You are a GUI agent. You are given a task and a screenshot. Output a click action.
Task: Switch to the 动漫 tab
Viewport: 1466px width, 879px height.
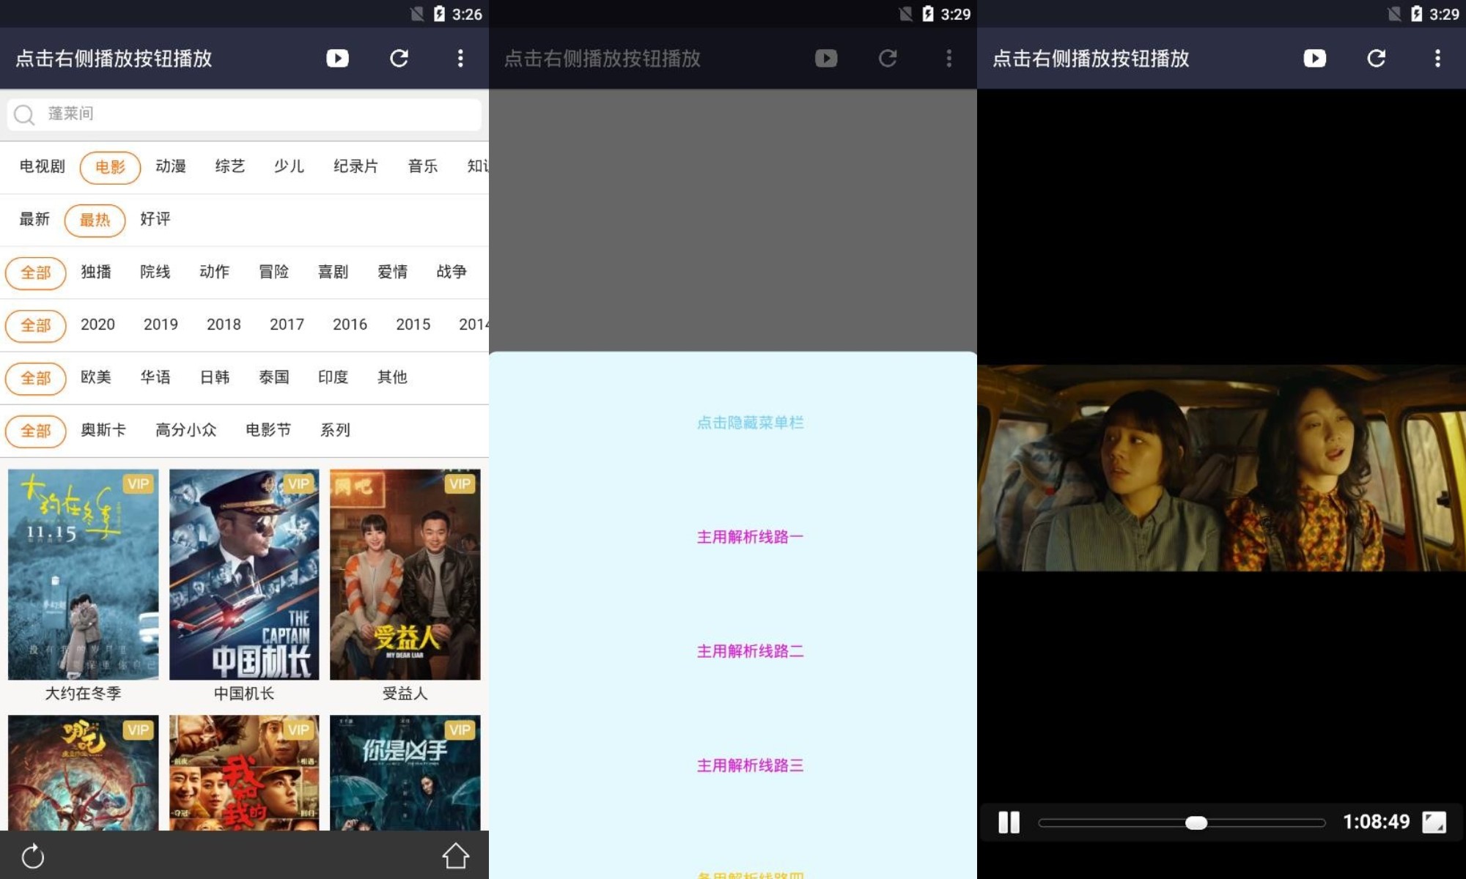pyautogui.click(x=171, y=167)
